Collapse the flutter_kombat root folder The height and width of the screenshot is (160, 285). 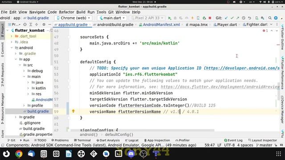point(8,31)
